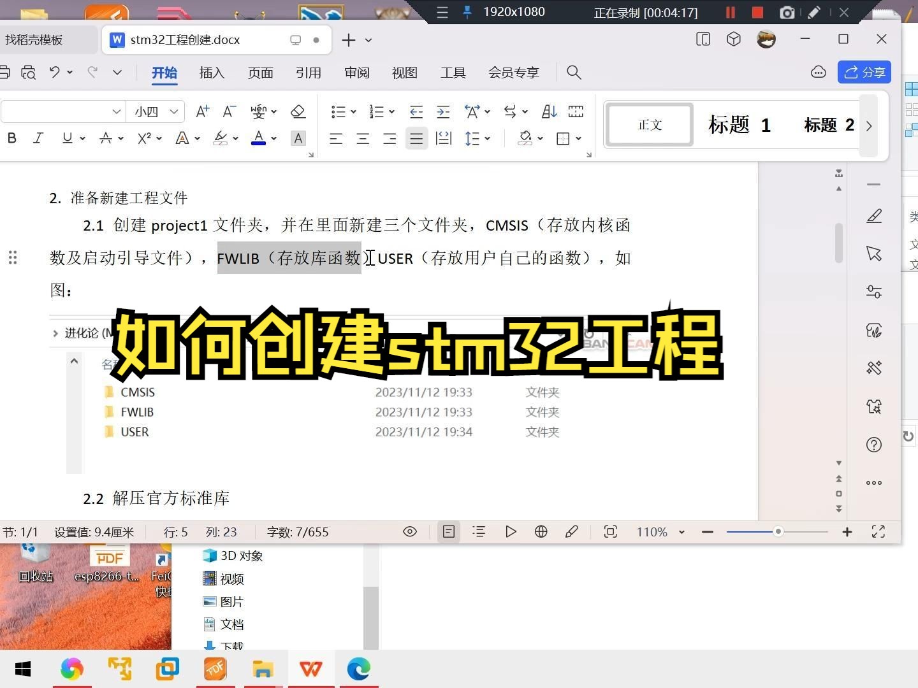Select the italic formatting icon

pos(38,138)
